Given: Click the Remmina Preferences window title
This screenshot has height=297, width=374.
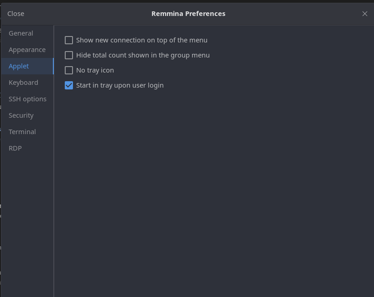Looking at the screenshot, I should click(188, 14).
